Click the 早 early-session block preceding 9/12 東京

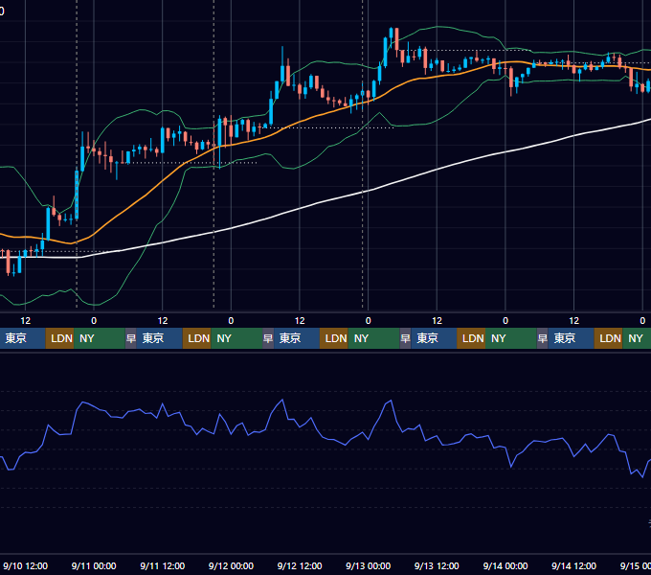[x=268, y=338]
